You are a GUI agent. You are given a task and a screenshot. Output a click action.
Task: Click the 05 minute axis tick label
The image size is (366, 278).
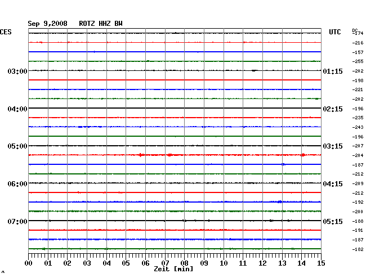coord(126,263)
